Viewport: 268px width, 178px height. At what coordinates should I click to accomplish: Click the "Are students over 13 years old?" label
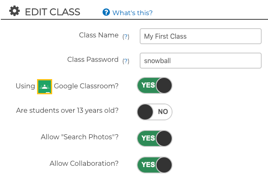coord(67,111)
